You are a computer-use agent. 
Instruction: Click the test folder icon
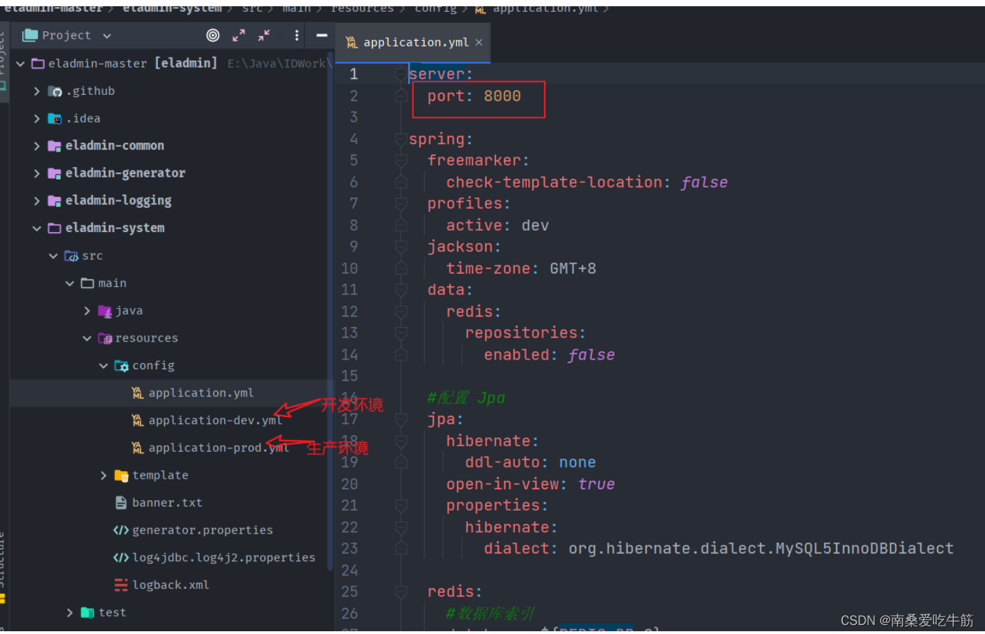tap(87, 613)
